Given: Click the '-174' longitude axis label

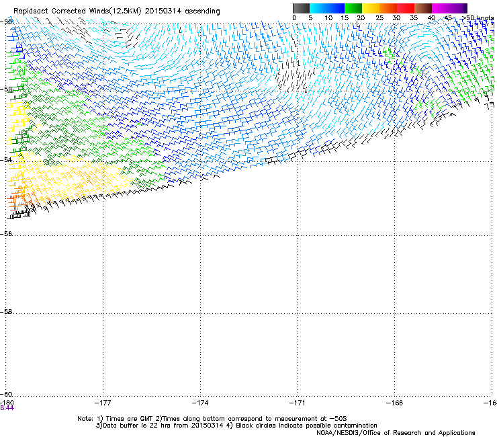Looking at the screenshot, I should pos(200,403).
